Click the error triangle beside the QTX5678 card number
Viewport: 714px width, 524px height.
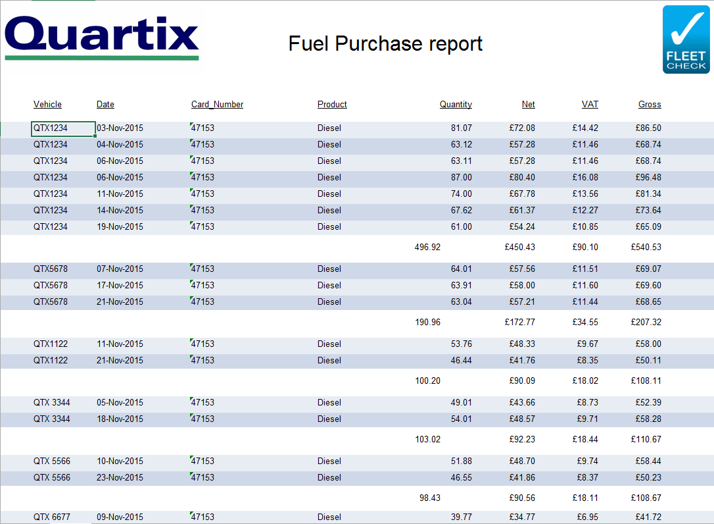191,266
